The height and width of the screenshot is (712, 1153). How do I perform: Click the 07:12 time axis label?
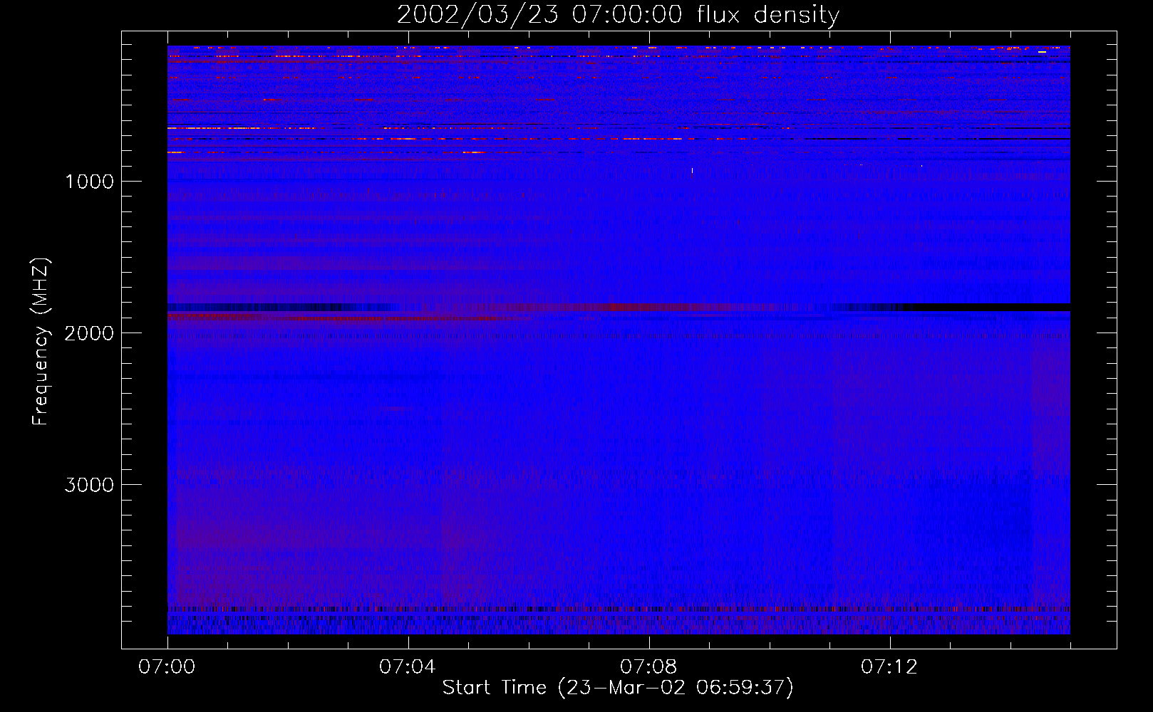tap(889, 667)
